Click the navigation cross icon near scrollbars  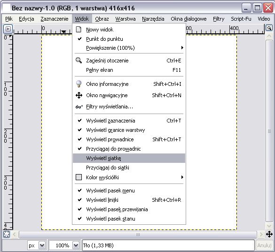tap(269, 234)
